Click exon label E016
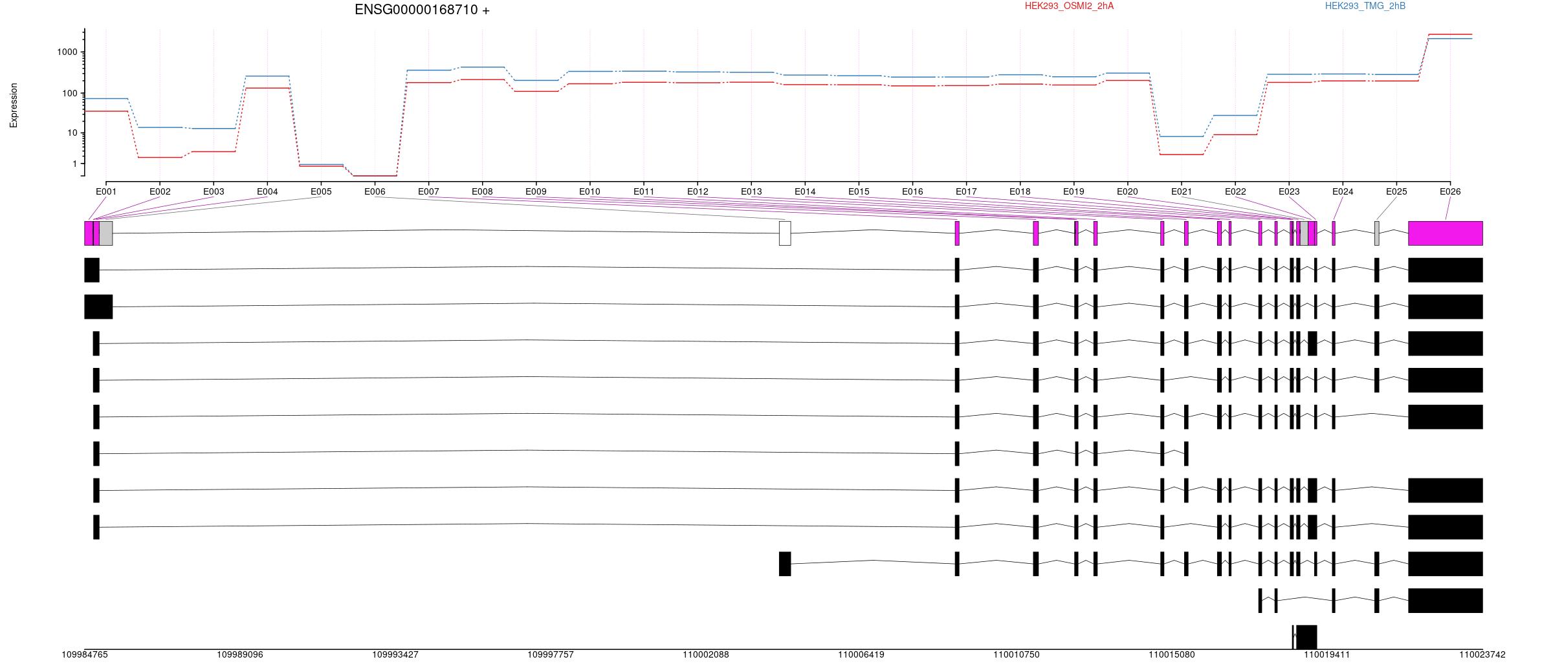1553x666 pixels. [912, 191]
